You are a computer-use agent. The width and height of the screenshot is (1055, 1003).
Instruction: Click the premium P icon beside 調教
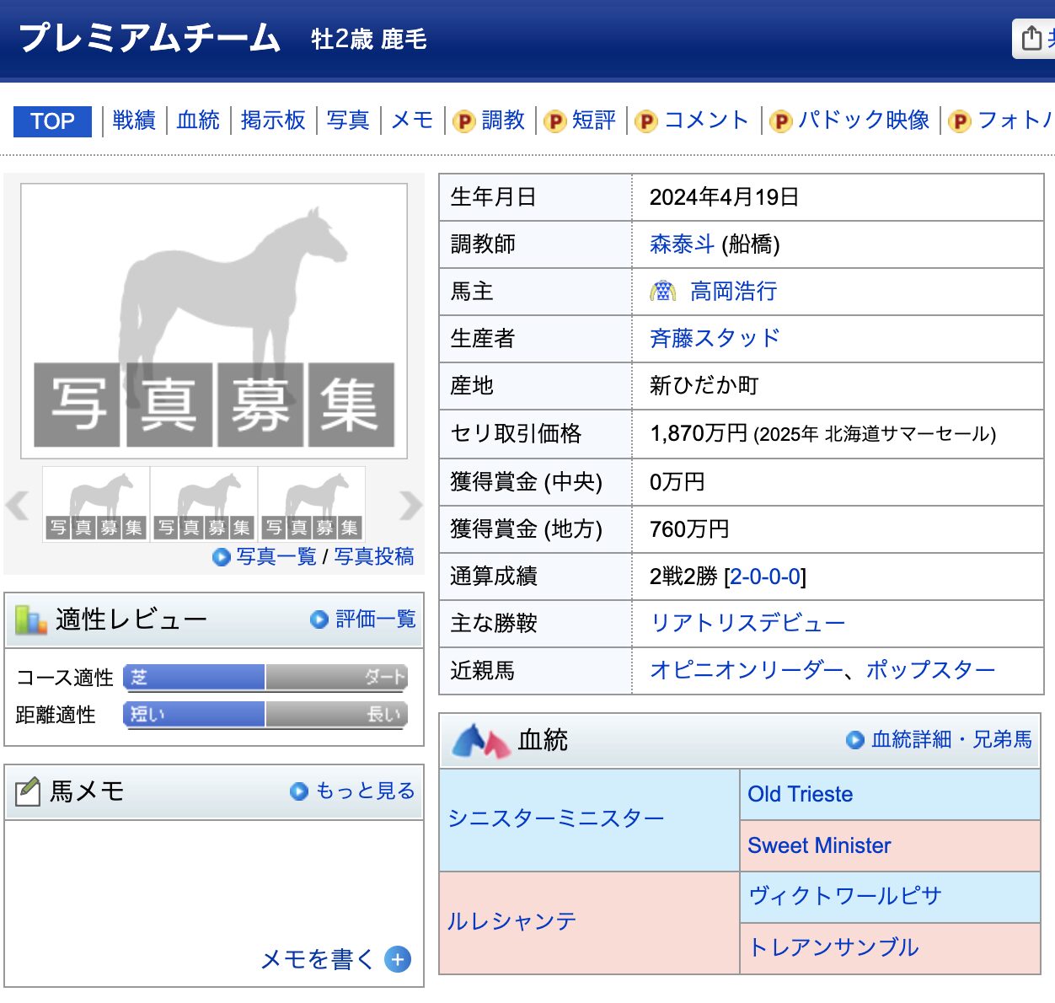pyautogui.click(x=464, y=121)
